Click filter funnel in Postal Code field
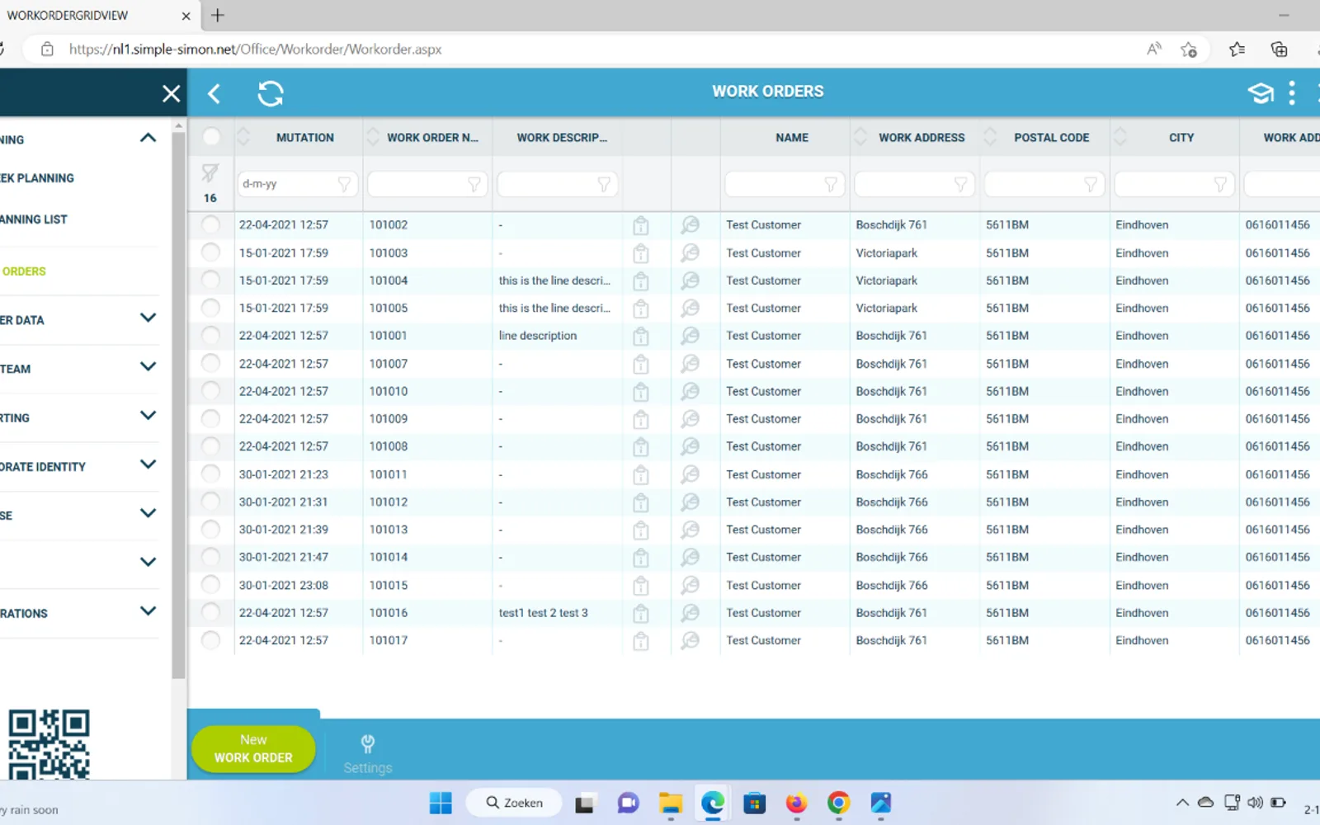1320x825 pixels. [x=1091, y=185]
